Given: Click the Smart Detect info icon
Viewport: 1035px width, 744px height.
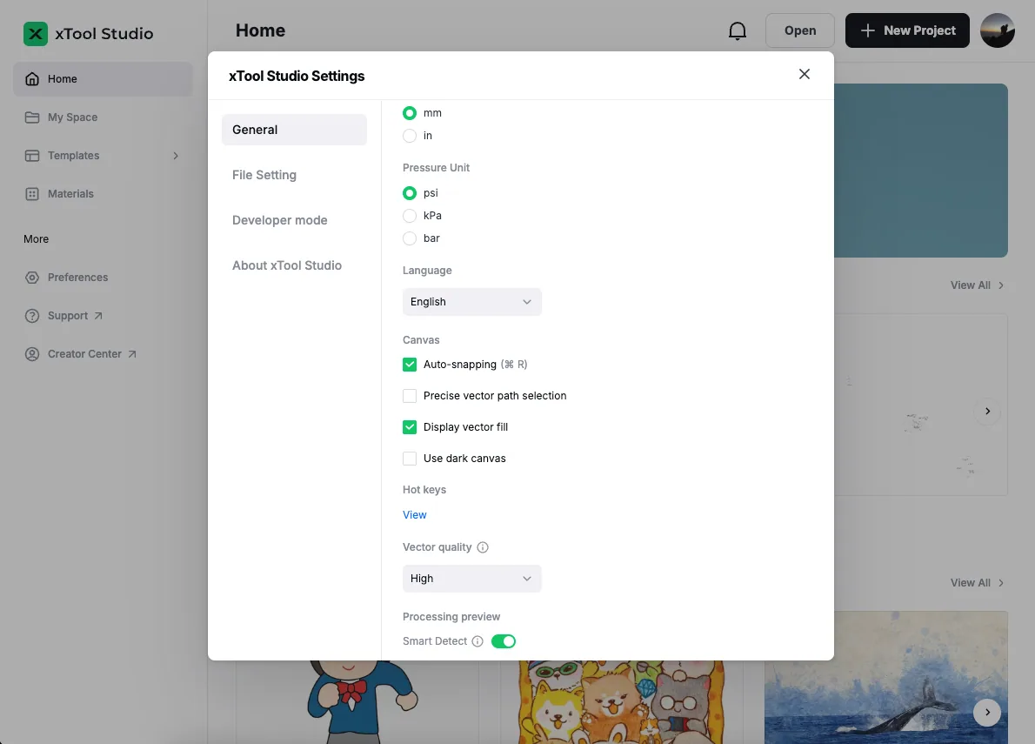Looking at the screenshot, I should 477,641.
